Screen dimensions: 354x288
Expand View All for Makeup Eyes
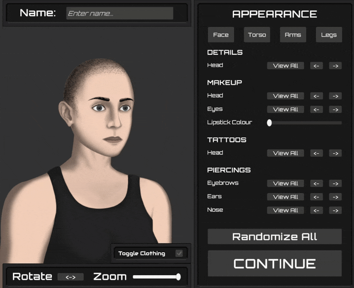coord(285,110)
